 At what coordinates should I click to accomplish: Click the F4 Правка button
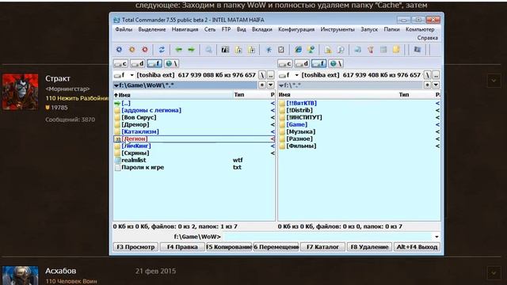click(182, 247)
